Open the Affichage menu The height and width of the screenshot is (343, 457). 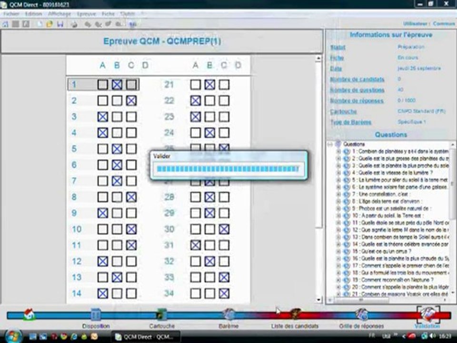(60, 14)
